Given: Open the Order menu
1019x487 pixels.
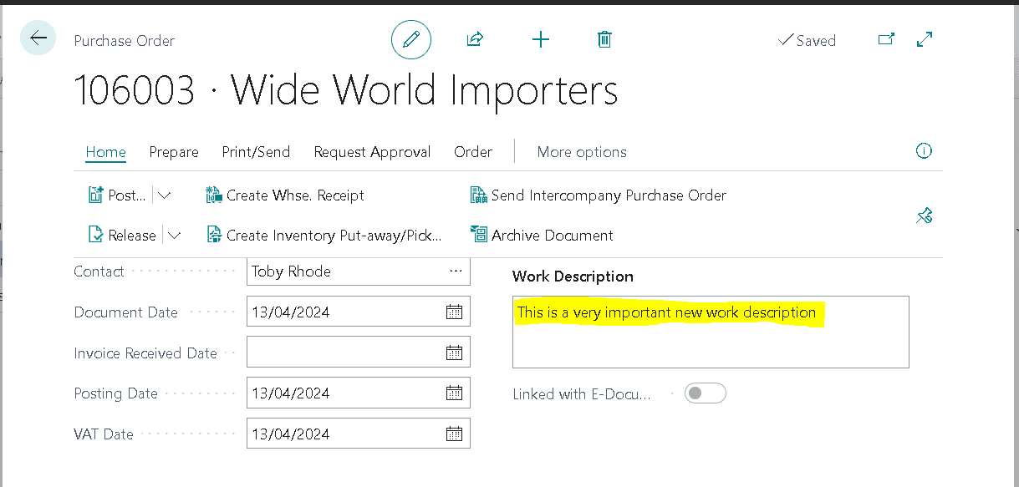Looking at the screenshot, I should (473, 152).
